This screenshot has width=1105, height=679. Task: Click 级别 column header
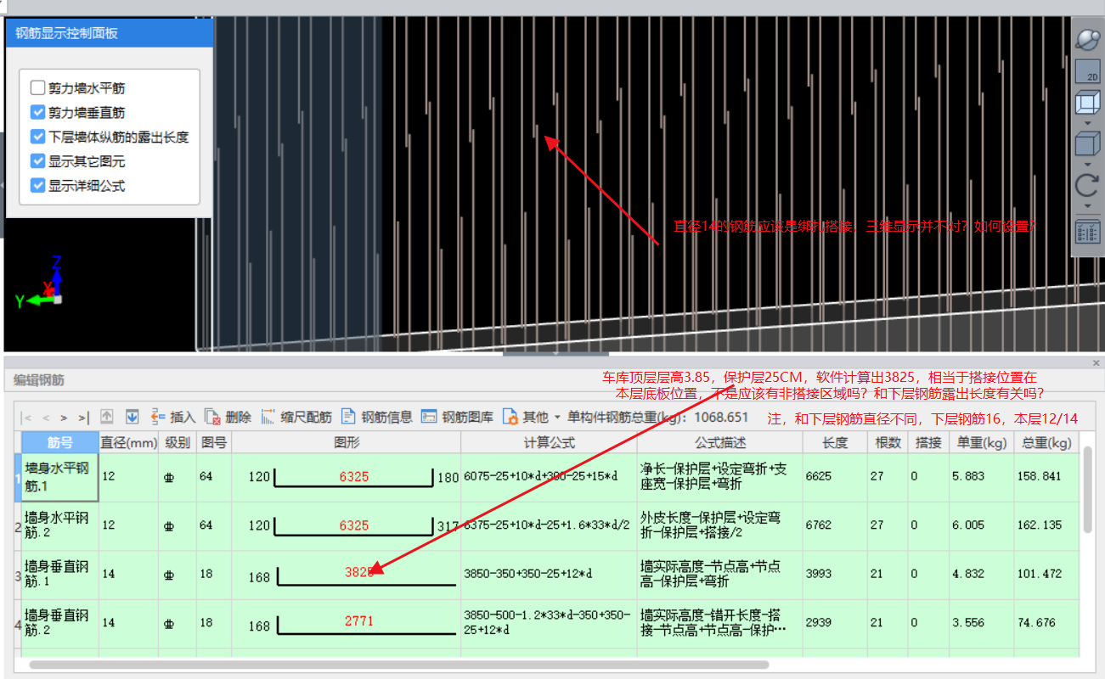point(178,442)
